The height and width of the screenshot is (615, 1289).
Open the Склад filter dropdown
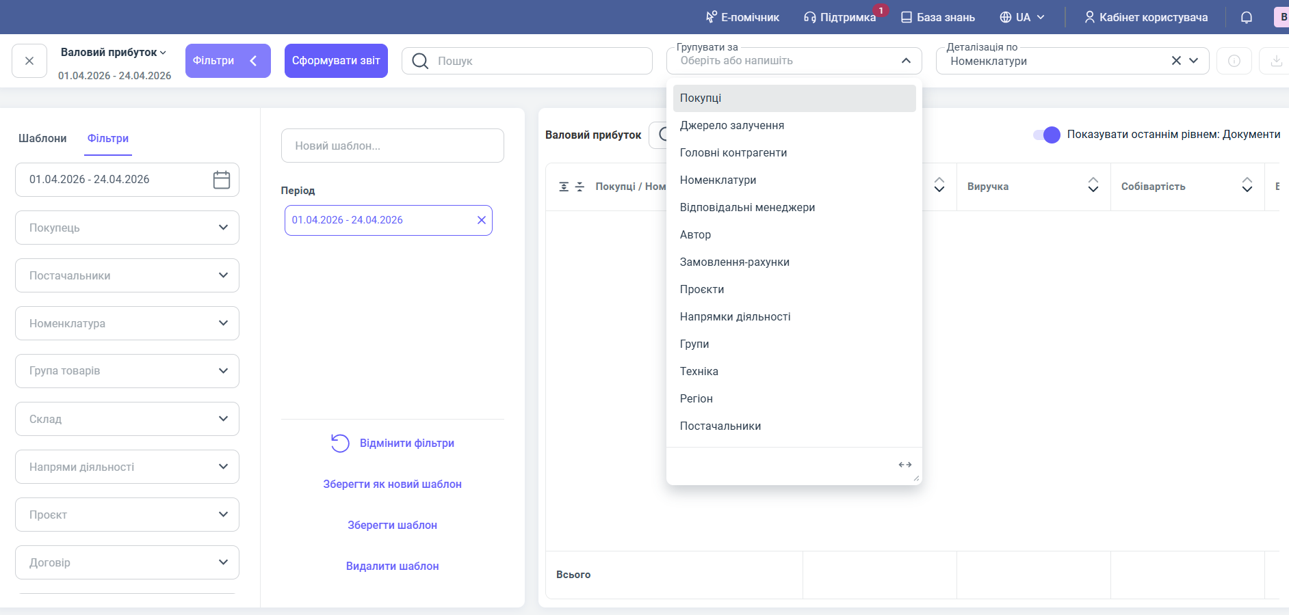tap(127, 419)
